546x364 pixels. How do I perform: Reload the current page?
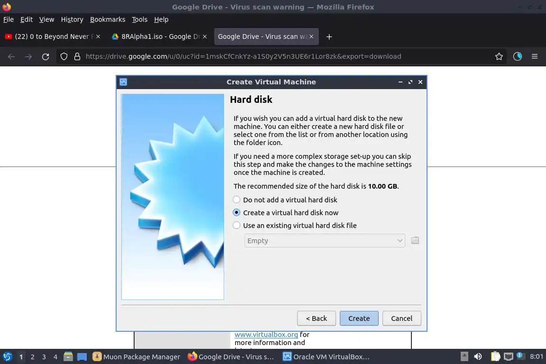(x=45, y=56)
